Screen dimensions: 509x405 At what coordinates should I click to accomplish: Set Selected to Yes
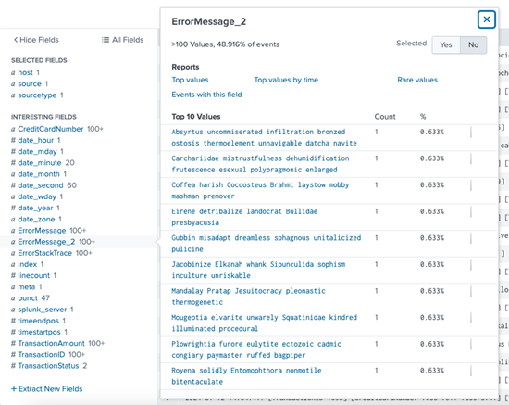(446, 44)
